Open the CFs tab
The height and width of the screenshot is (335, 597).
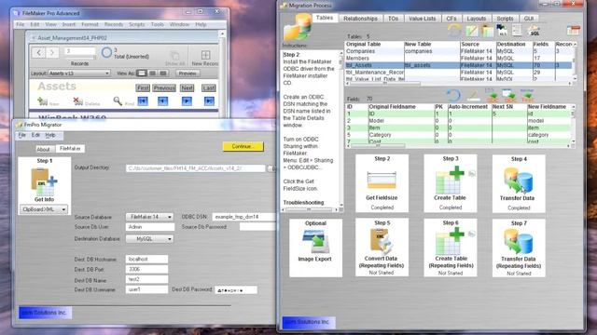coord(451,19)
